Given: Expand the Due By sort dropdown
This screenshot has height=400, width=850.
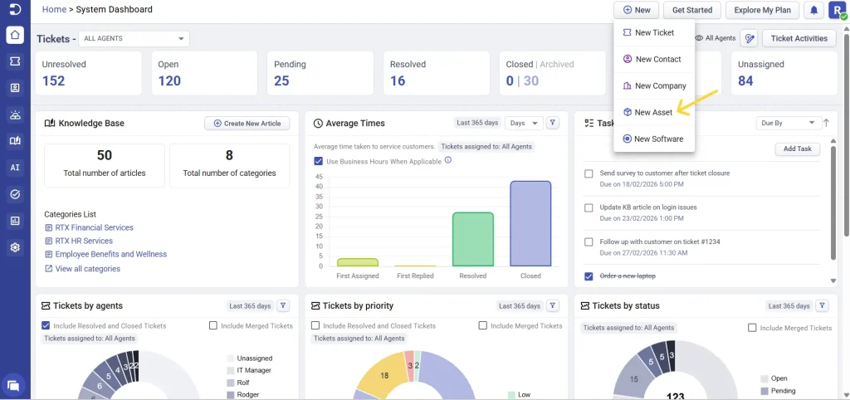Looking at the screenshot, I should click(788, 123).
